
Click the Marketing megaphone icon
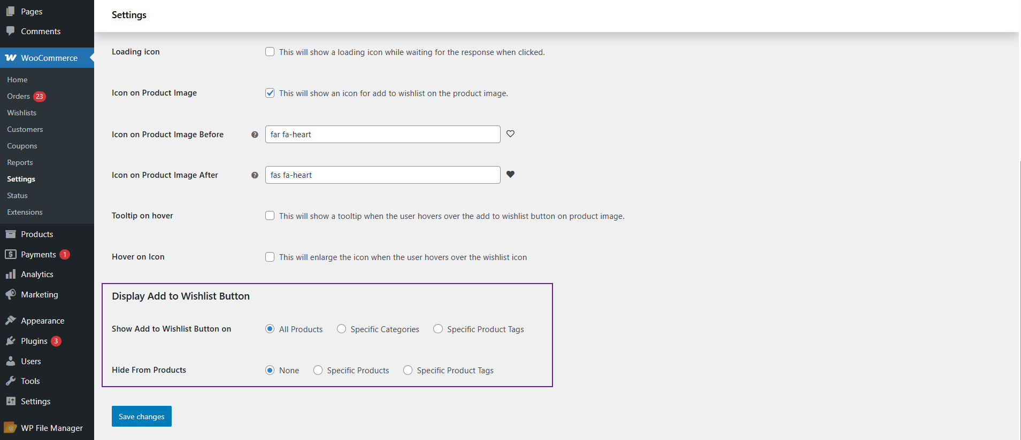(x=11, y=295)
